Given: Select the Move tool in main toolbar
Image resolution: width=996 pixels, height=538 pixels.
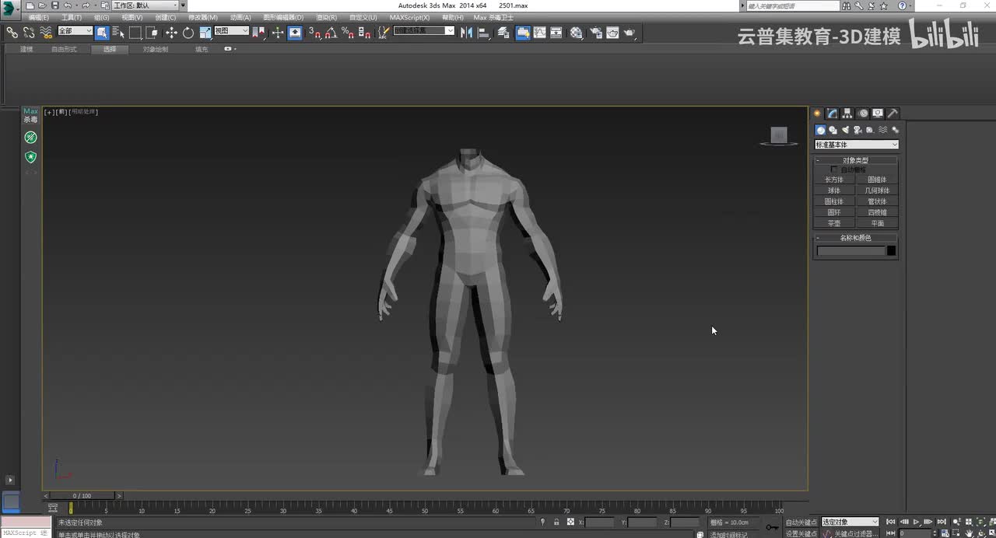Looking at the screenshot, I should (171, 33).
